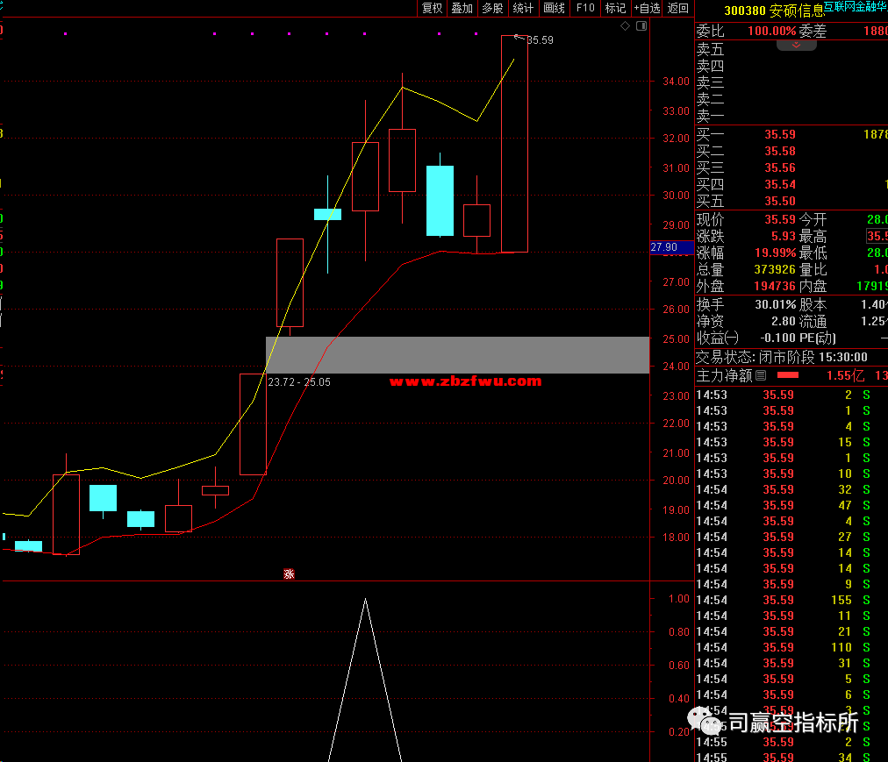Click the diamond icon above the chart
The image size is (888, 762).
click(x=626, y=25)
